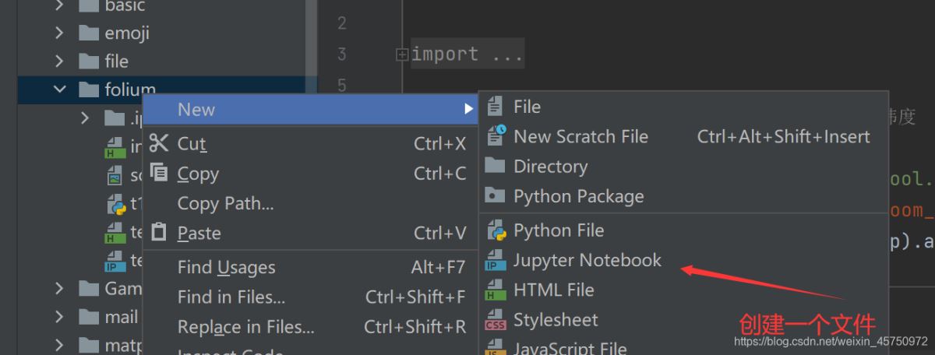The width and height of the screenshot is (935, 355).
Task: Click the Copy icon in context menu
Action: point(159,173)
